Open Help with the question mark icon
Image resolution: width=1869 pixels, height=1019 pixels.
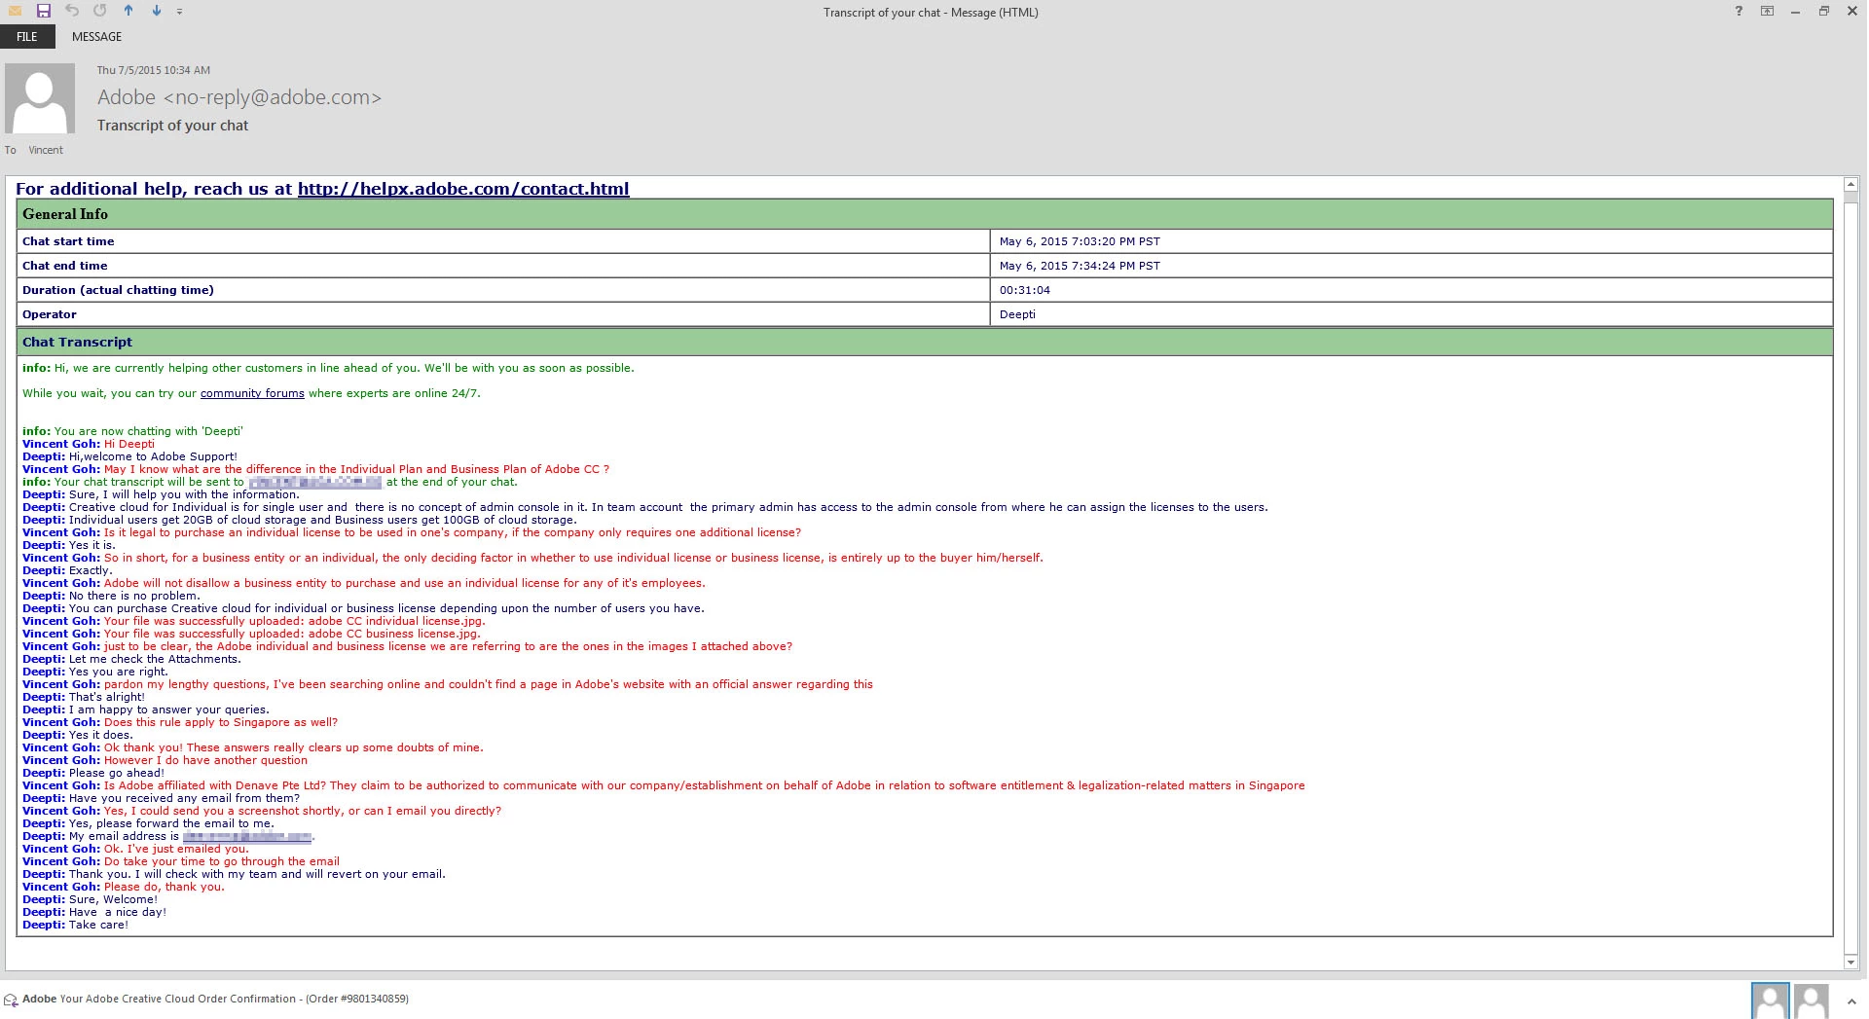pos(1739,12)
